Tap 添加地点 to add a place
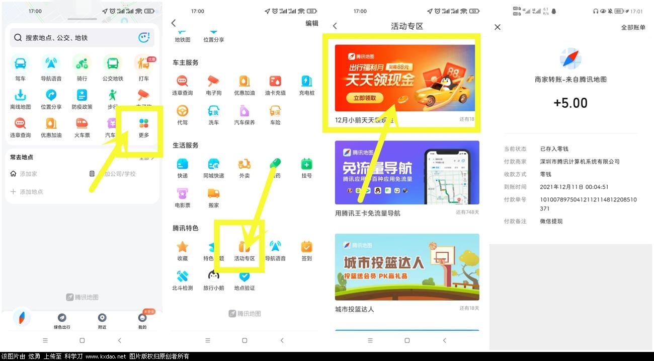The height and width of the screenshot is (361, 654). coord(27,192)
